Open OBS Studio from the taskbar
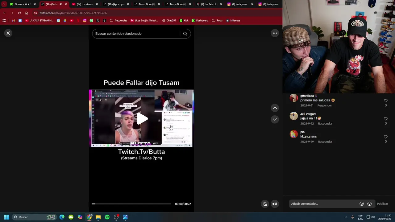Screen dimensions: 395x222 [x=116, y=217]
